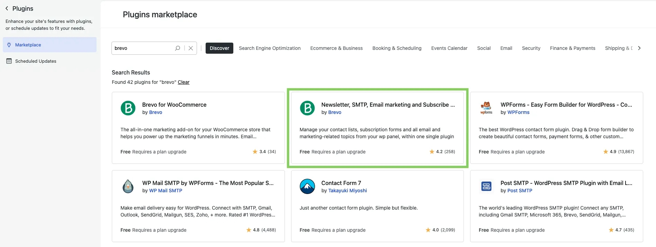Click the Newsletter plugin description text
The height and width of the screenshot is (247, 656).
pos(377,133)
